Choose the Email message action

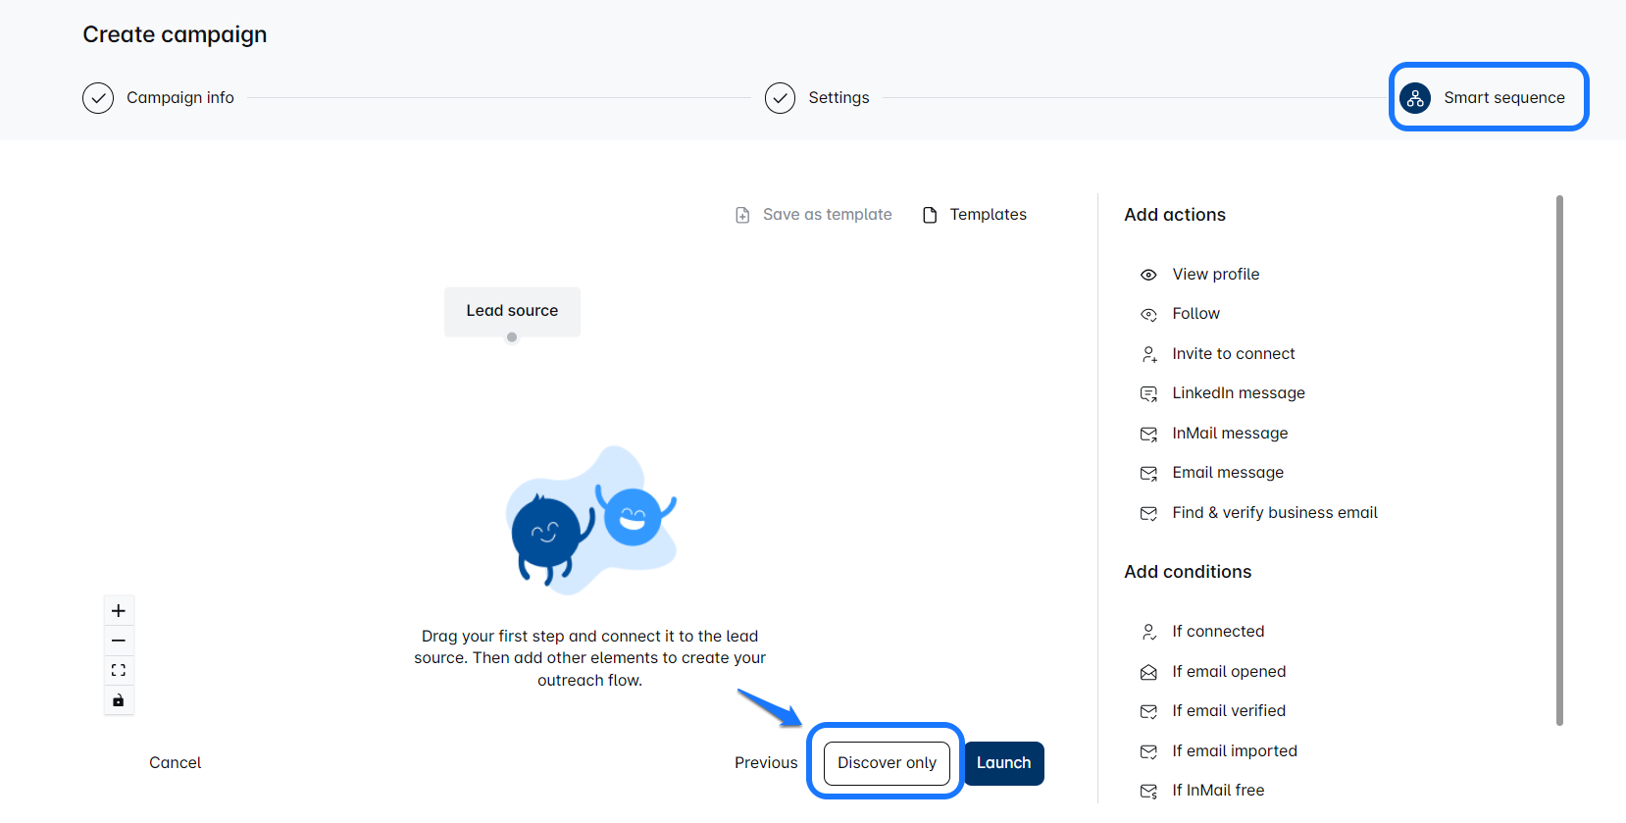pos(1227,473)
